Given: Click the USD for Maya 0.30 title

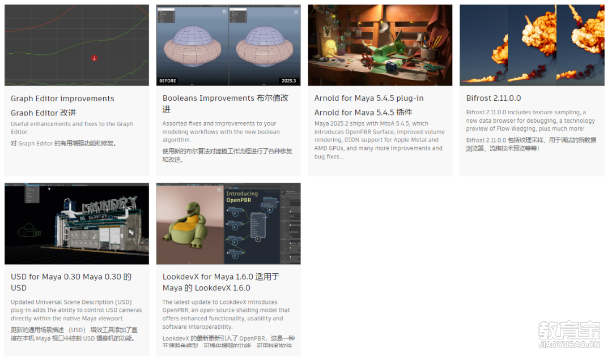Looking at the screenshot, I should pyautogui.click(x=71, y=282).
